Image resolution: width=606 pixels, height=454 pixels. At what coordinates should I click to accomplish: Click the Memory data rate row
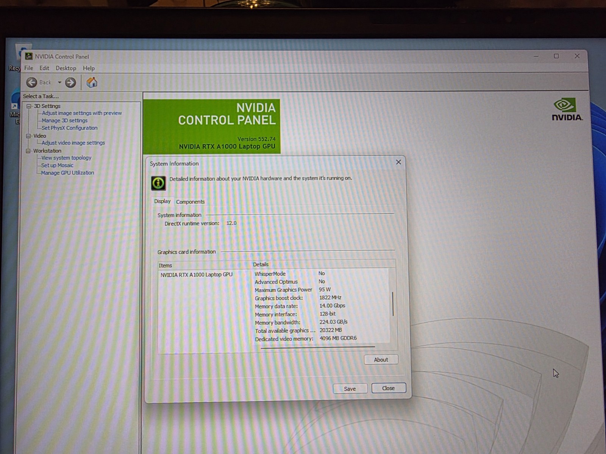pos(300,306)
